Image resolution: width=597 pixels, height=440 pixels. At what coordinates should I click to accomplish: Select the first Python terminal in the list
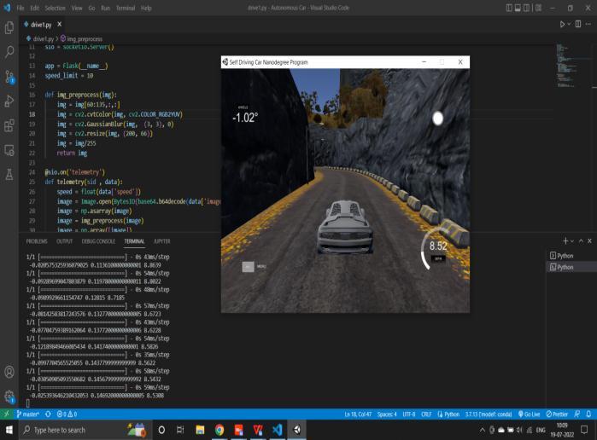point(571,256)
